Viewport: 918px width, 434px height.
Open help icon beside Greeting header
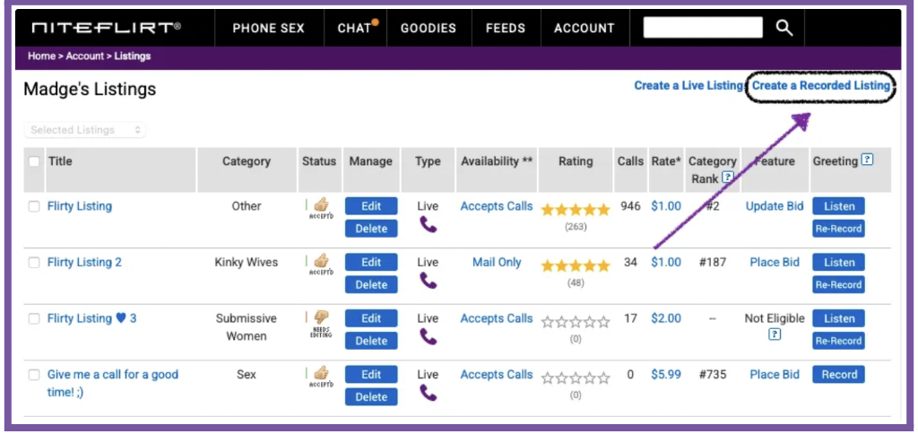[x=868, y=160]
